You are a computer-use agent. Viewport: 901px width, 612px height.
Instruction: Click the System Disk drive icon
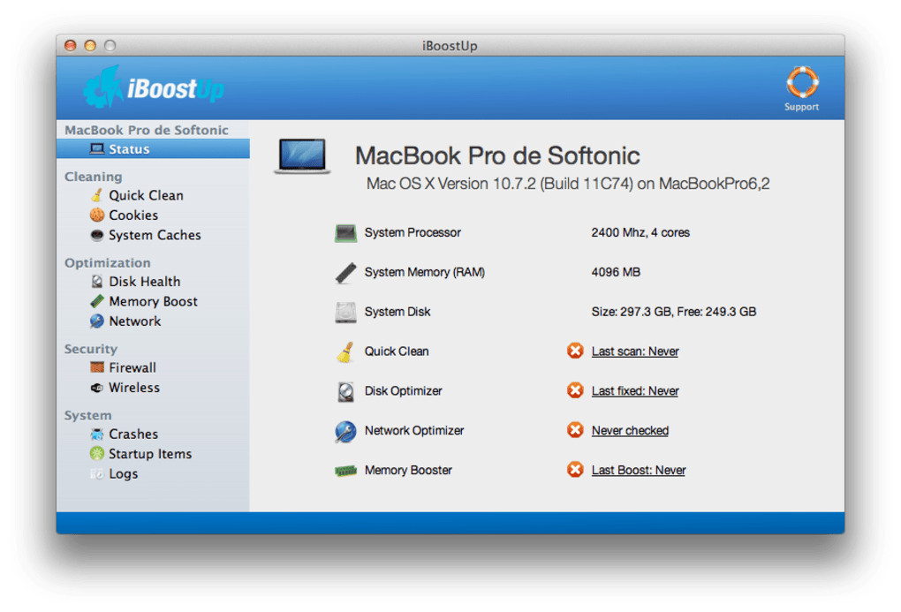(345, 312)
